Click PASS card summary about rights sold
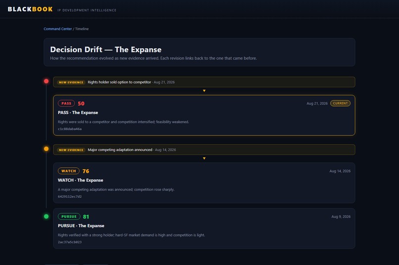This screenshot has height=265, width=399. tap(123, 122)
